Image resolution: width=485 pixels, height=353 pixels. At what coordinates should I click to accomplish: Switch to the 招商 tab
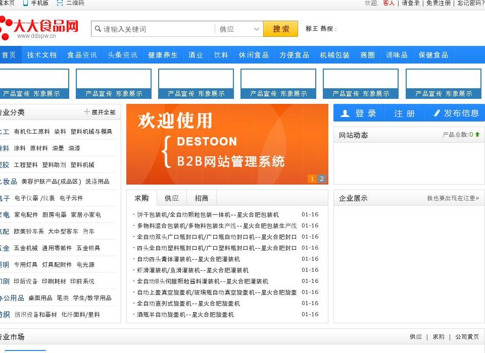(202, 198)
